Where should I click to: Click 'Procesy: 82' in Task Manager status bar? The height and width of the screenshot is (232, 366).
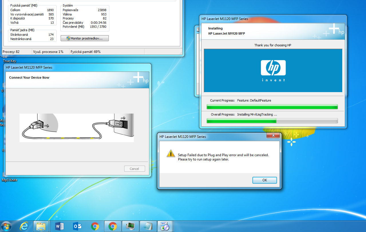(x=11, y=52)
